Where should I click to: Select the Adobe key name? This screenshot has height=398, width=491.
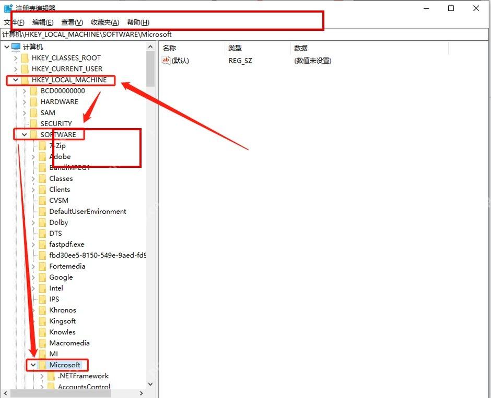click(60, 157)
